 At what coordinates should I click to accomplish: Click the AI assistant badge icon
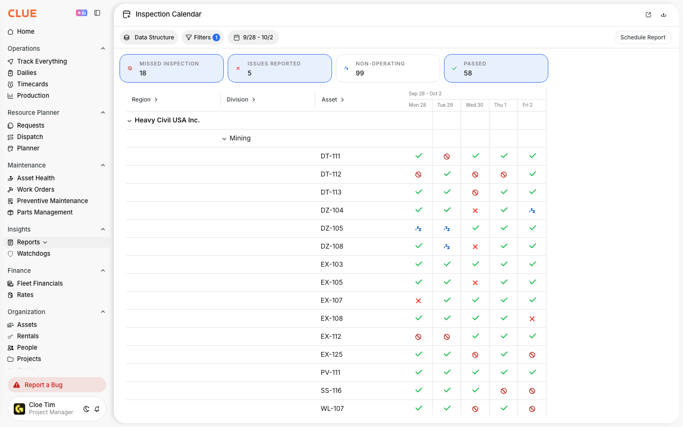click(x=82, y=13)
